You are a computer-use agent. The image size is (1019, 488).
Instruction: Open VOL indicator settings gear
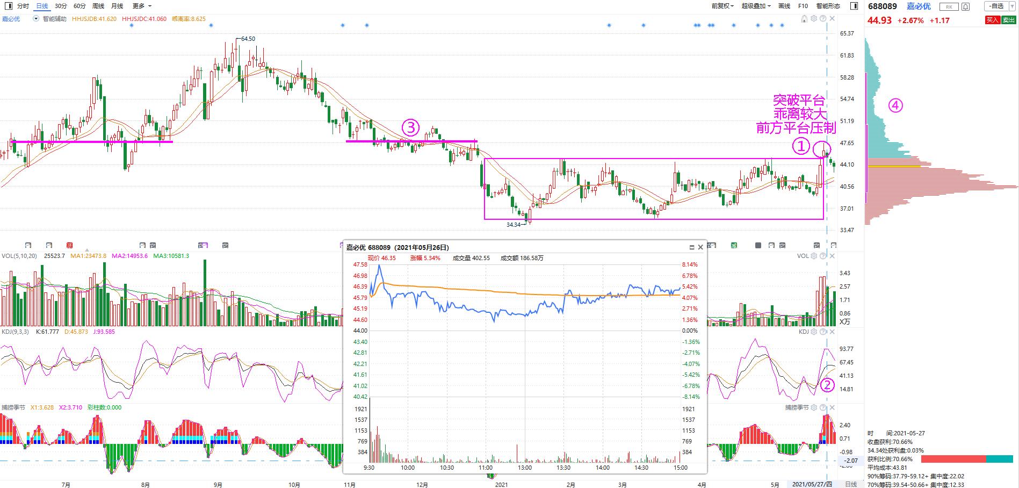coord(814,256)
